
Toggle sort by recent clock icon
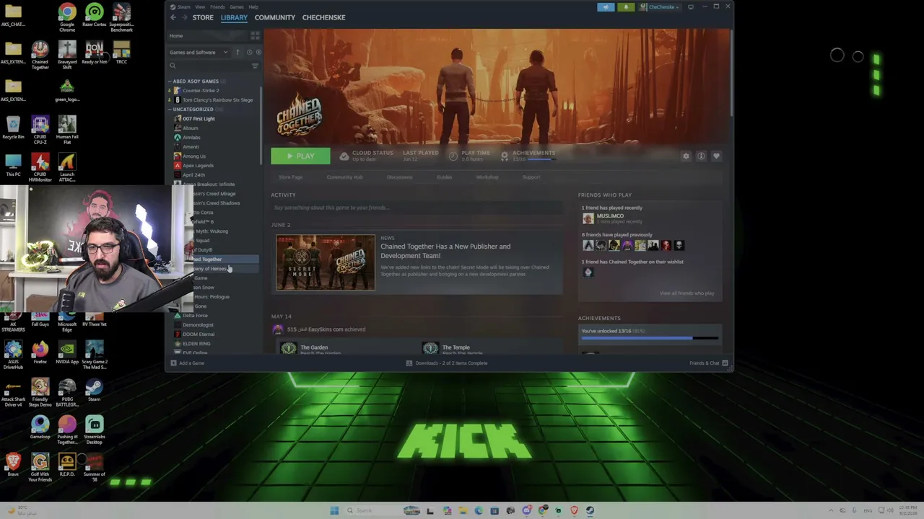click(x=249, y=52)
